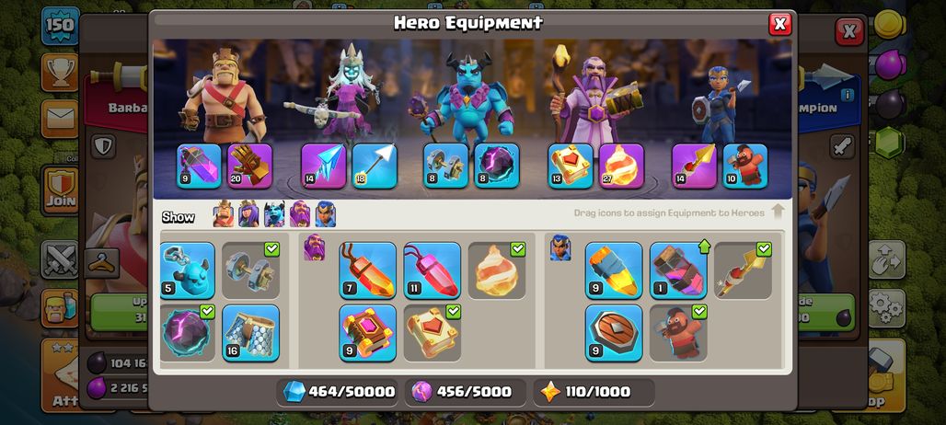This screenshot has height=425, width=946.
Task: Select Archer Queen's level 18 arrow equipment
Action: (375, 166)
